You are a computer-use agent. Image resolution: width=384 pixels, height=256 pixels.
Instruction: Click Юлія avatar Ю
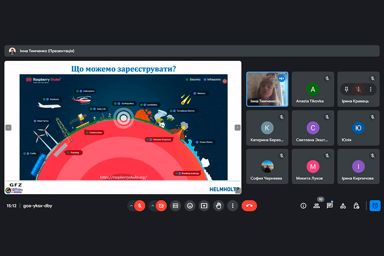click(x=358, y=128)
